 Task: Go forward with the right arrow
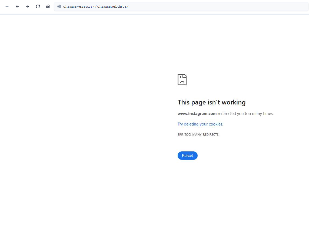pos(28,6)
